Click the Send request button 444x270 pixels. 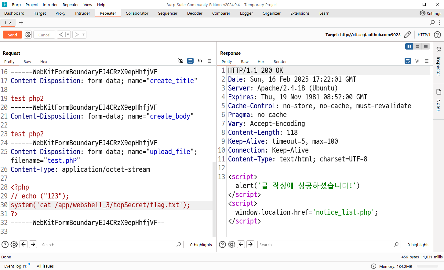(13, 35)
